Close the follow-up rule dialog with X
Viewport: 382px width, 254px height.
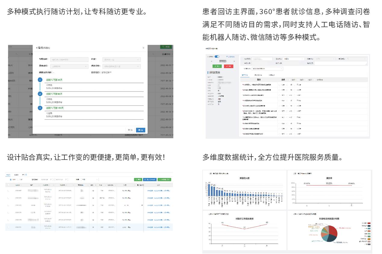click(143, 48)
